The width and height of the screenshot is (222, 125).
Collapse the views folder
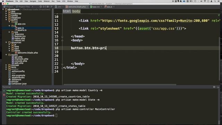pyautogui.click(x=9, y=51)
